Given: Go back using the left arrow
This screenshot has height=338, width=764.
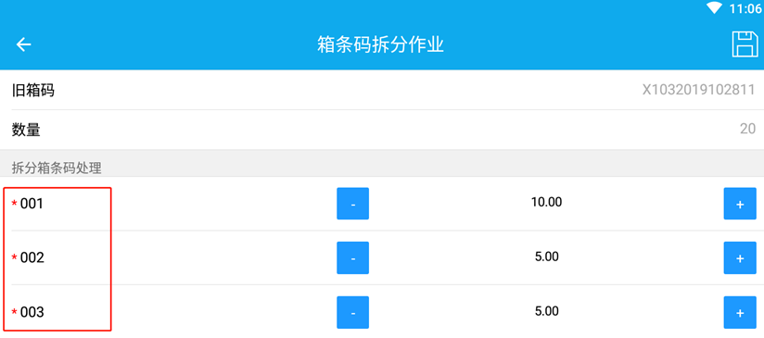Looking at the screenshot, I should tap(23, 44).
